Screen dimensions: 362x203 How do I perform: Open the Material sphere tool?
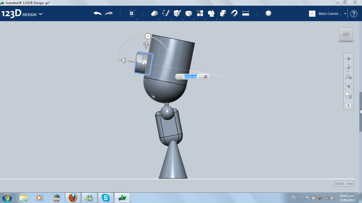pos(268,13)
